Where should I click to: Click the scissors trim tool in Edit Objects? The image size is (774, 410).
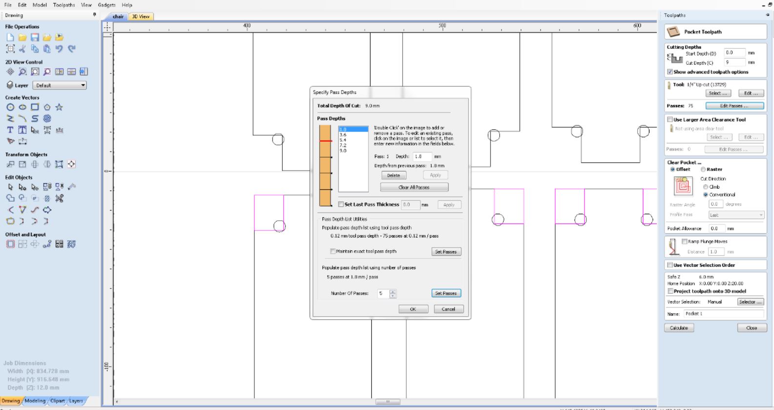[x=59, y=198]
